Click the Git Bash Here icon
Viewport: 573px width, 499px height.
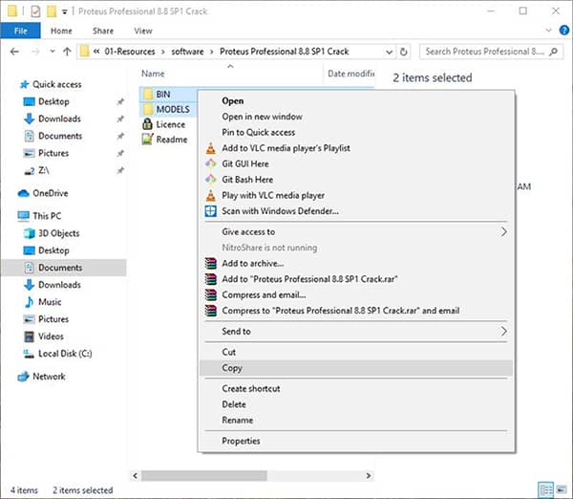(211, 180)
